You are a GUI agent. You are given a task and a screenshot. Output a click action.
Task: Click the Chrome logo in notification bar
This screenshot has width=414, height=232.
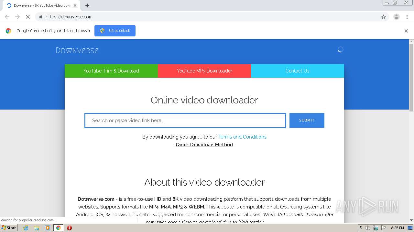8,31
